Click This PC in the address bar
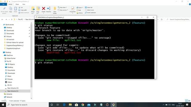This screenshot has width=191, height=107. tap(20, 19)
